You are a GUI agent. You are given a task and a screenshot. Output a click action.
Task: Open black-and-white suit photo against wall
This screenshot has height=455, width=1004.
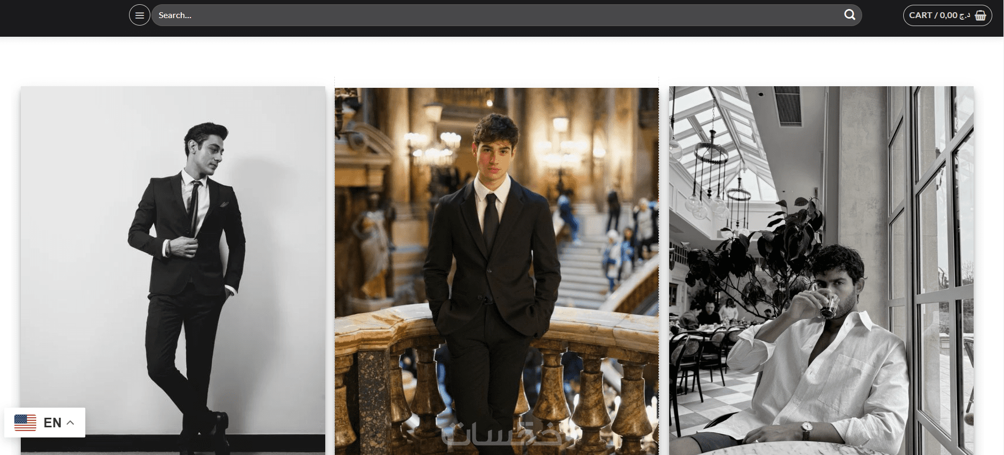tap(173, 270)
